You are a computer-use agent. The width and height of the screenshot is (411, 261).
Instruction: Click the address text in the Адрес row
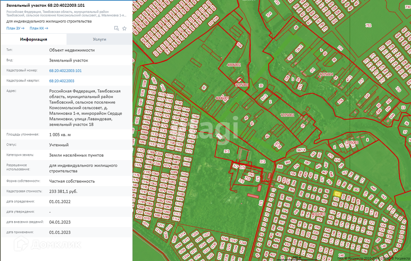[x=86, y=108]
